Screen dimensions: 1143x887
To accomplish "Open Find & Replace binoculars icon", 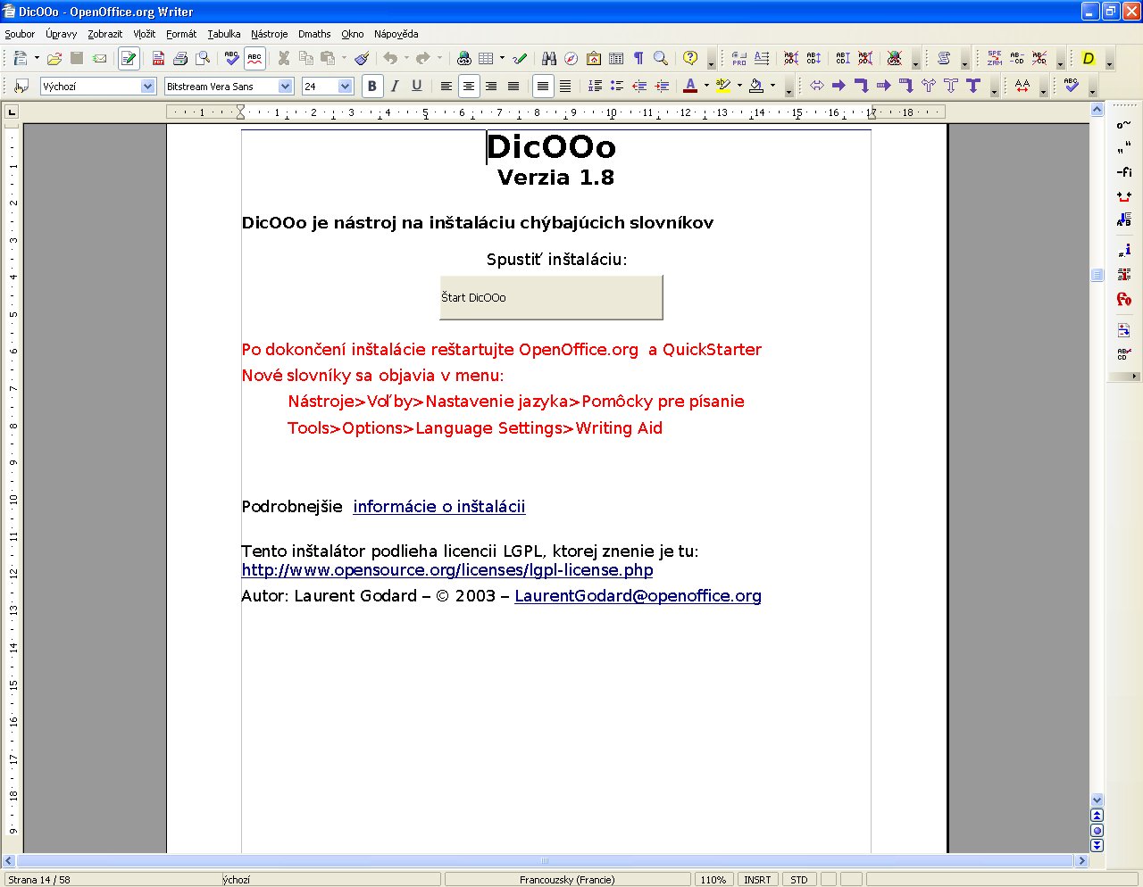I will tap(549, 58).
